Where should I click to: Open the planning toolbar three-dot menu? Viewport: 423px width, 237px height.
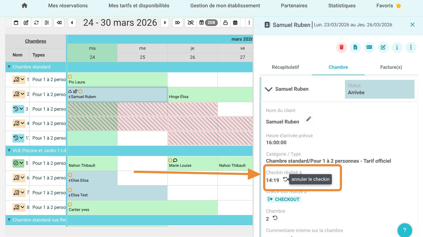tap(249, 23)
